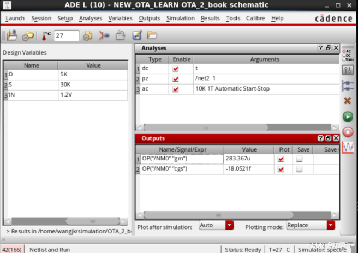Screen dimensions: 358x253
Task: Stop simulation with red stop button
Action: click(x=348, y=132)
